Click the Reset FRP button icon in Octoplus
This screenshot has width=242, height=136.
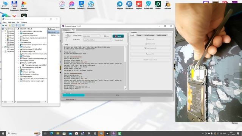150,54
